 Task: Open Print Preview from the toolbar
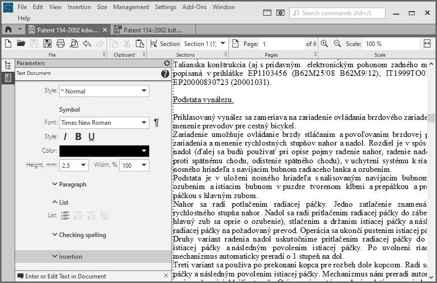point(74,44)
